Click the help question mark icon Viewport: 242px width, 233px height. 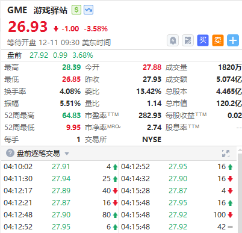10,154
